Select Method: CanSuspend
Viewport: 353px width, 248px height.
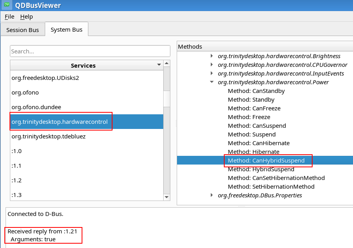click(x=257, y=126)
